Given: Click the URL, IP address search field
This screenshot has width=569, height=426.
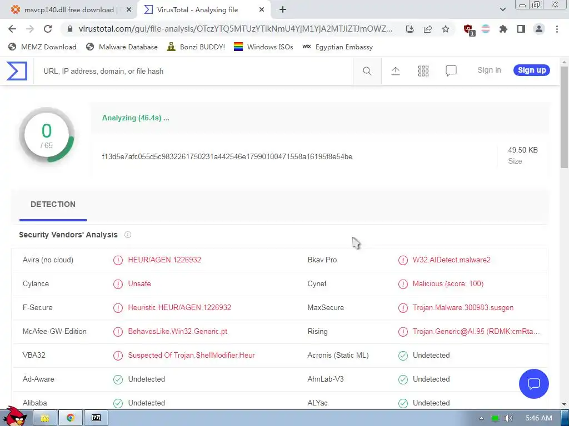Looking at the screenshot, I should [194, 72].
